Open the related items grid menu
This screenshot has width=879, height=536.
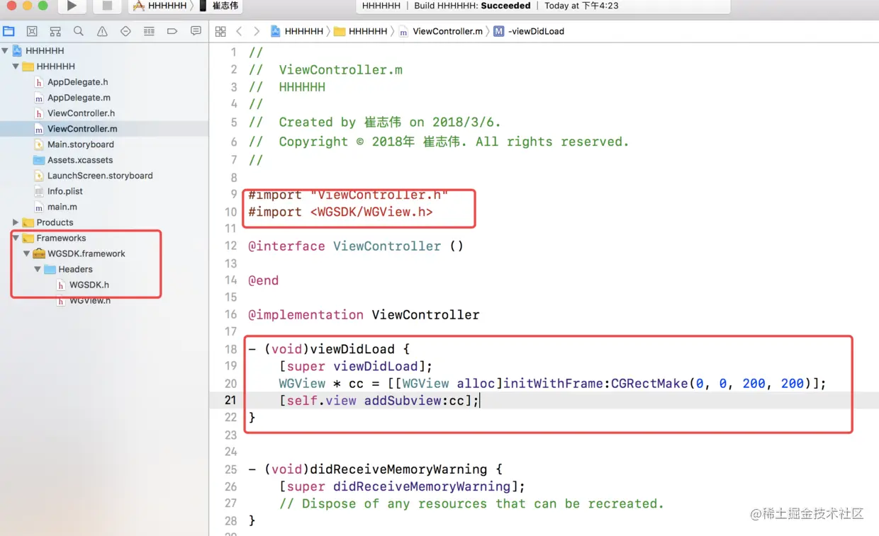tap(220, 31)
